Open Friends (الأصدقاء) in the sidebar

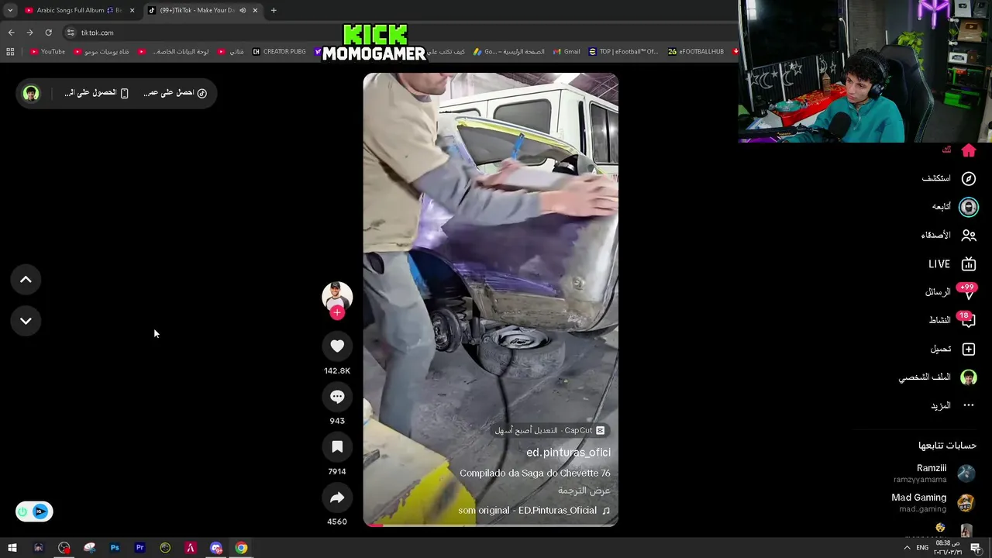[948, 235]
